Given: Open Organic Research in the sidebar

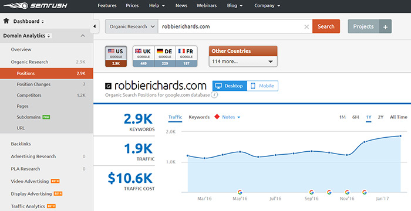Looking at the screenshot, I should point(29,62).
